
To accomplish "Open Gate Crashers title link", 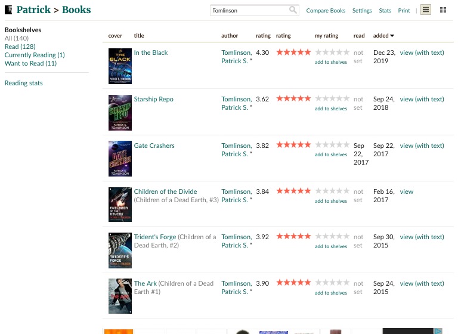I will (x=154, y=146).
